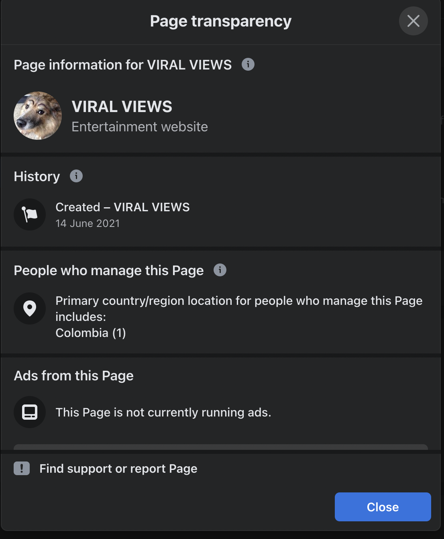444x539 pixels.
Task: Click the Ads from this Page heading
Action: 73,376
